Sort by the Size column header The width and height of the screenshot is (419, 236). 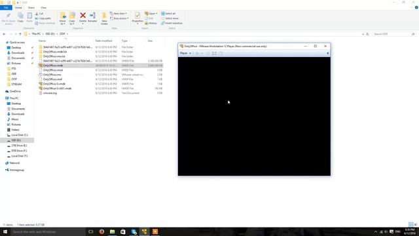(x=150, y=41)
